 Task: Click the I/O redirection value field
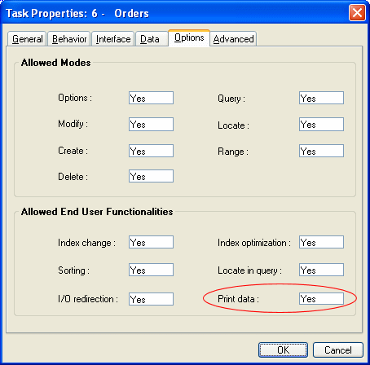click(x=151, y=299)
